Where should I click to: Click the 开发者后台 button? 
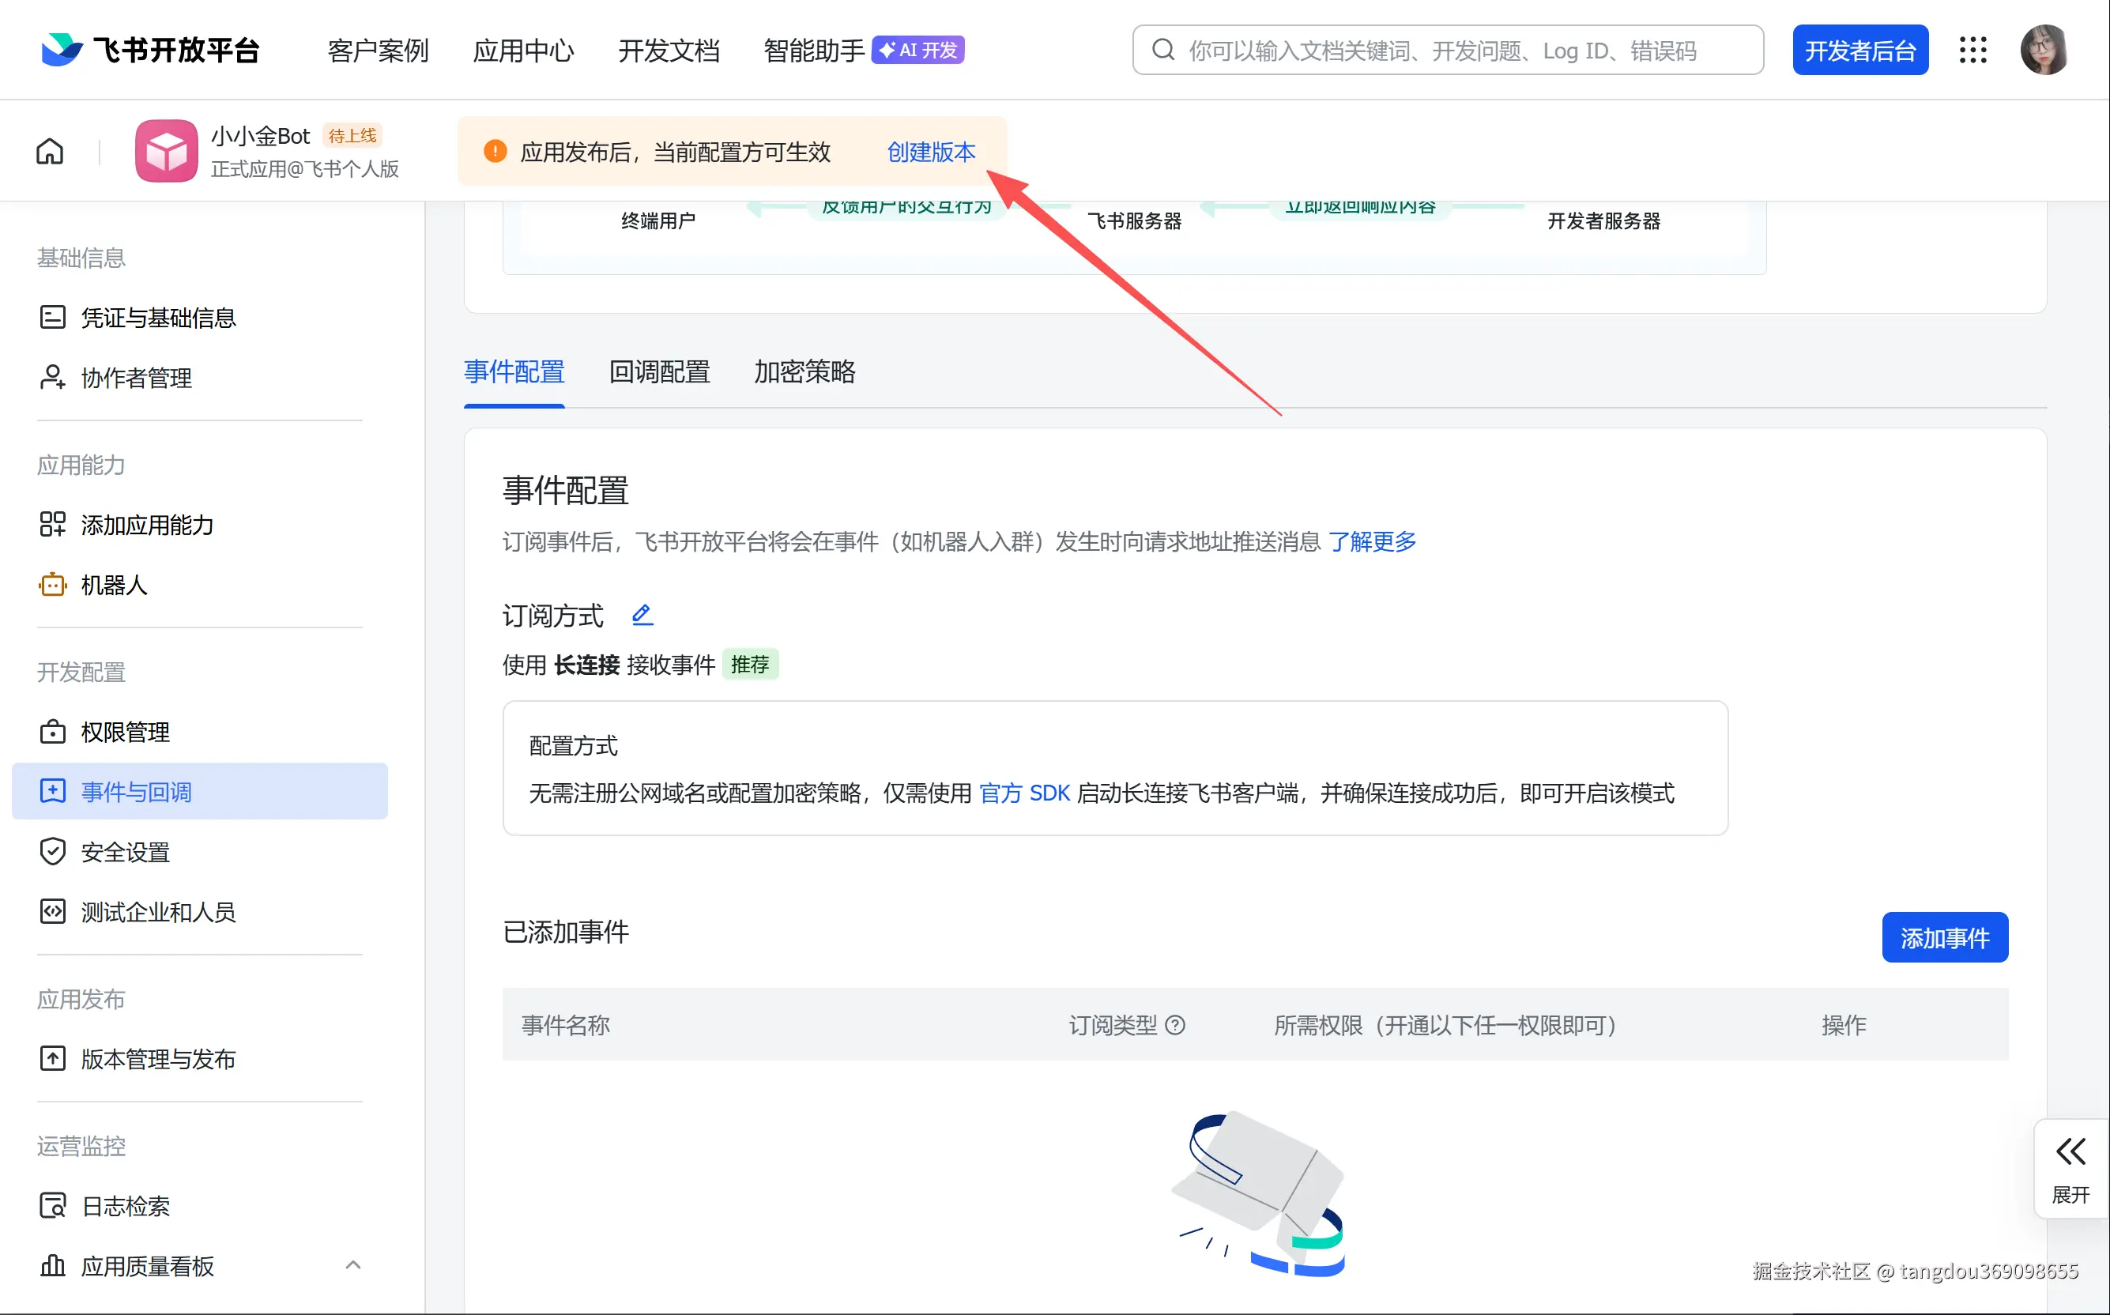point(1859,51)
